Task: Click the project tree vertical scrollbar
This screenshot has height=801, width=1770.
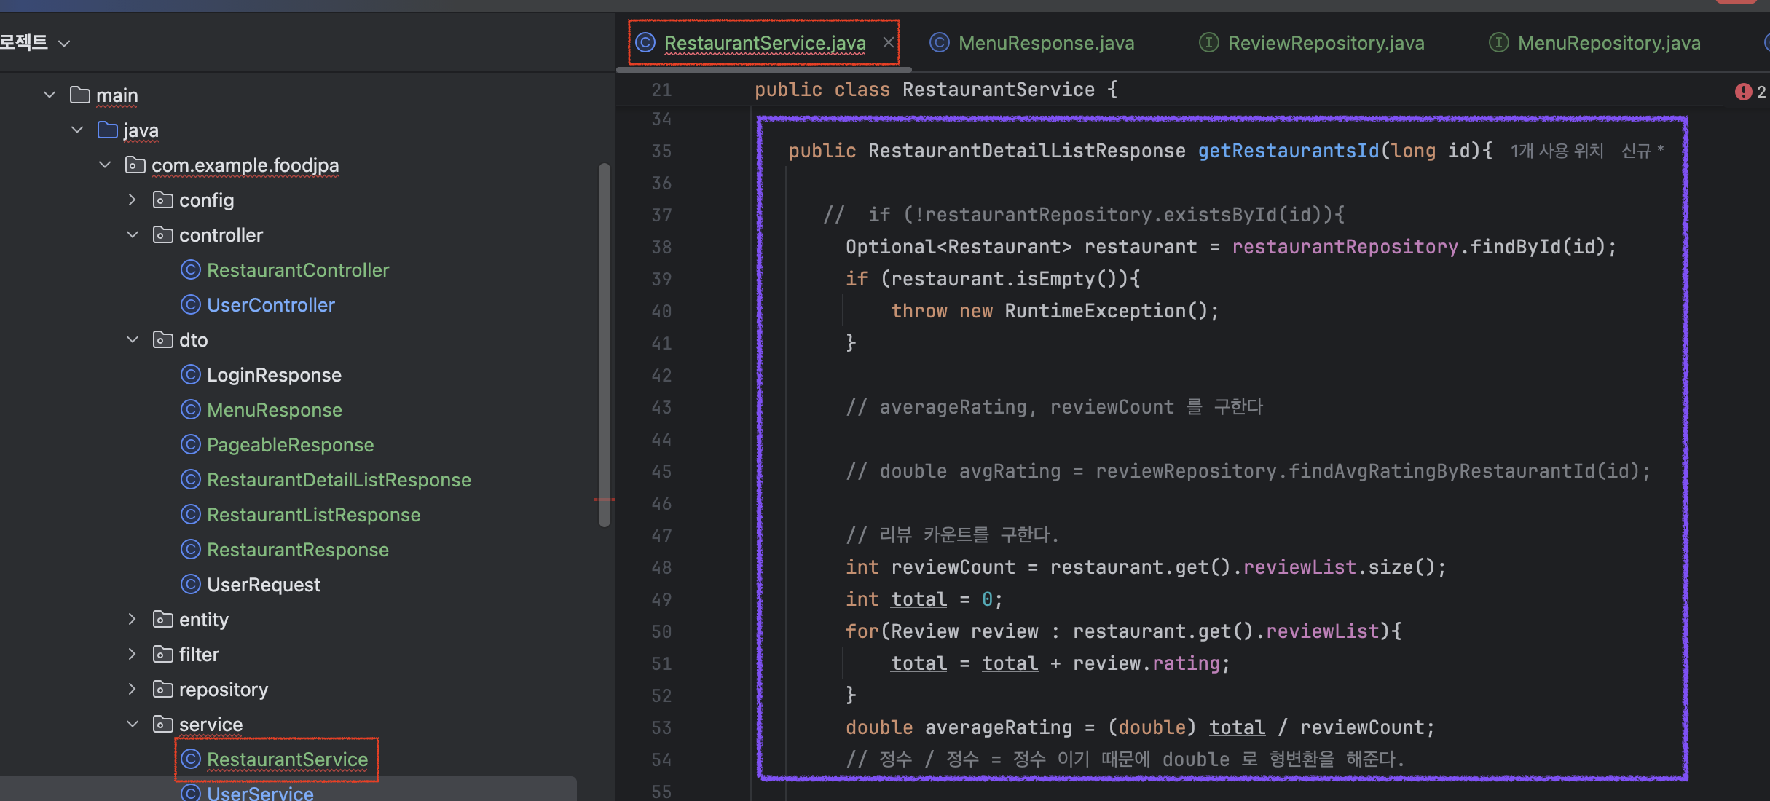Action: coord(604,344)
